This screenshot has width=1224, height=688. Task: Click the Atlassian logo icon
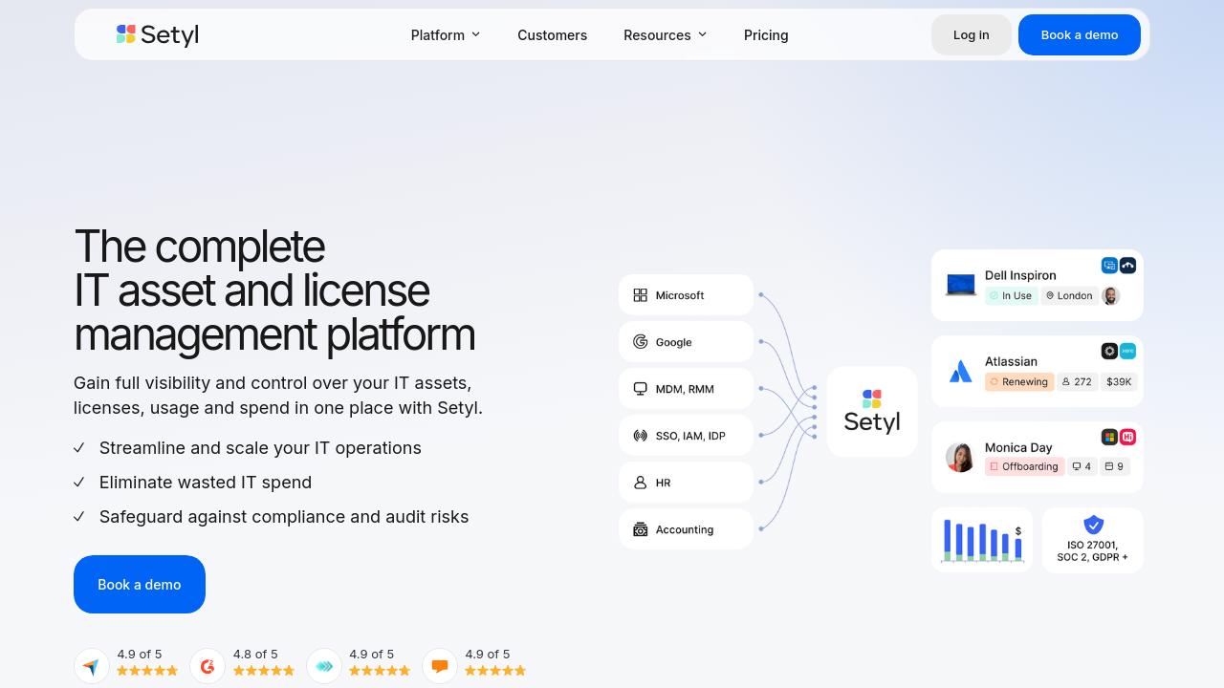[x=960, y=372]
